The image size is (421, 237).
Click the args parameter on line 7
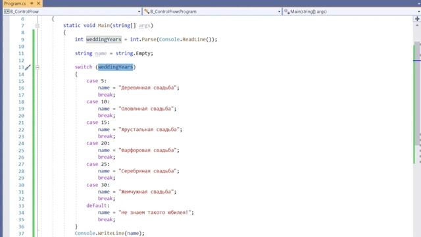(x=145, y=26)
